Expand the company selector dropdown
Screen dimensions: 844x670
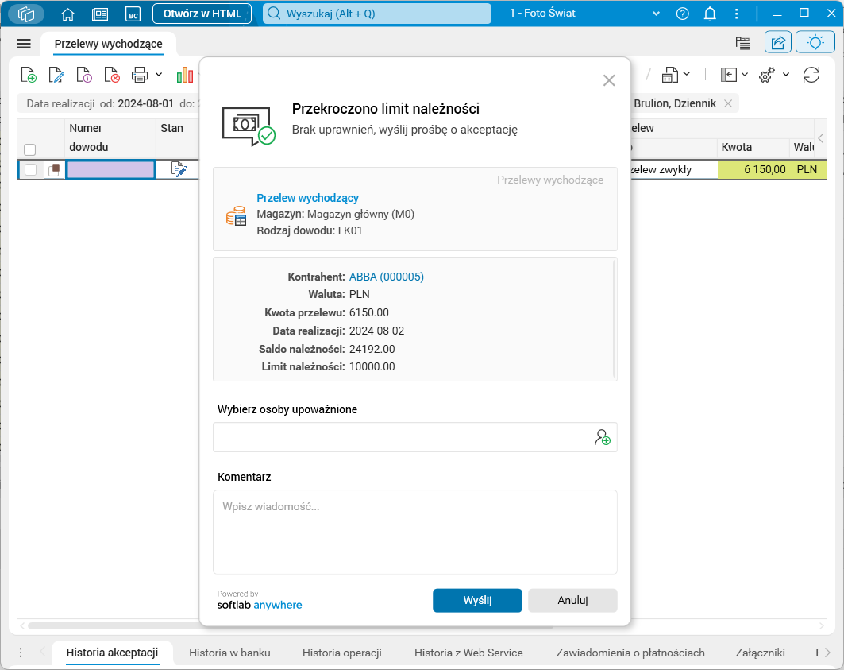point(656,14)
